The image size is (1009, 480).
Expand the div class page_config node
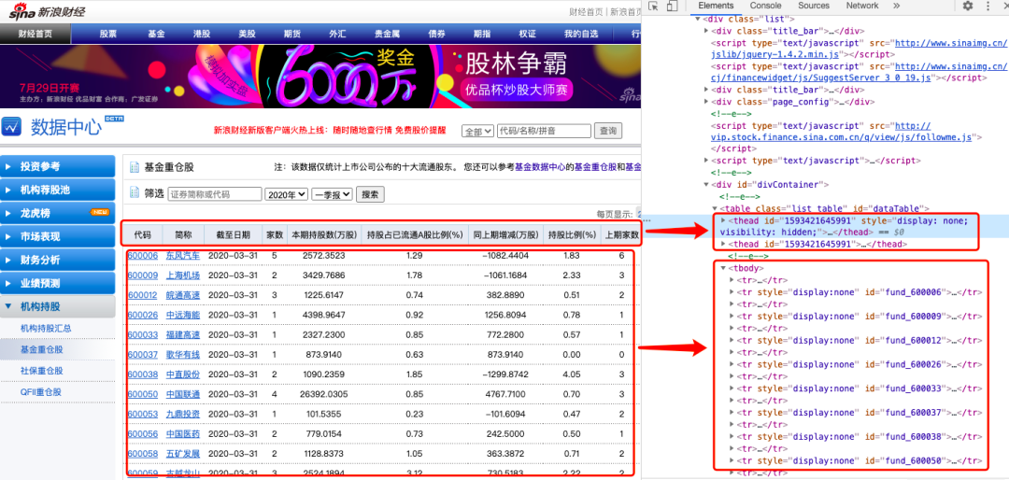[707, 102]
